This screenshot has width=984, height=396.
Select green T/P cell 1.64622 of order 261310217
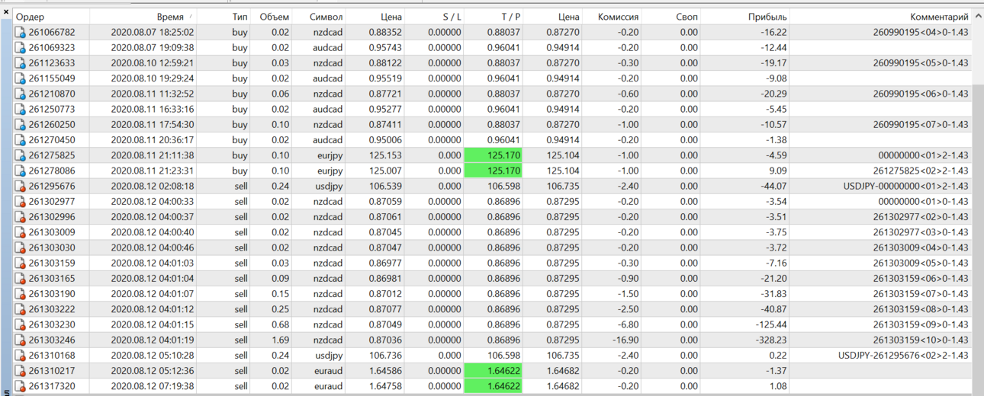(x=494, y=371)
